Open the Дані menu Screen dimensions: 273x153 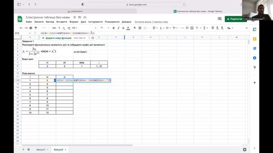coord(84,22)
